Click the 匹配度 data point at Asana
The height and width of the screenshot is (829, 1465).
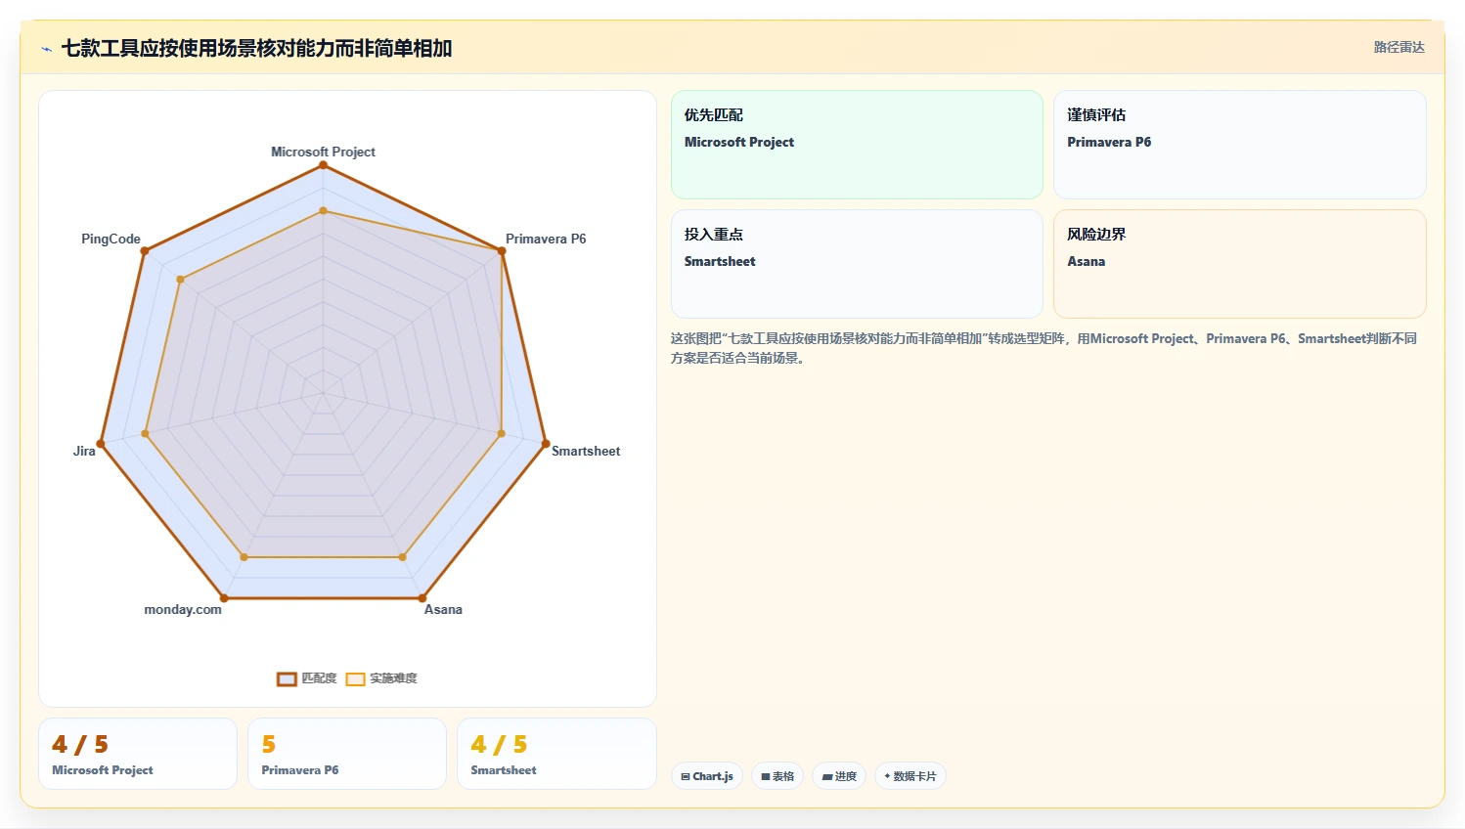pos(422,598)
